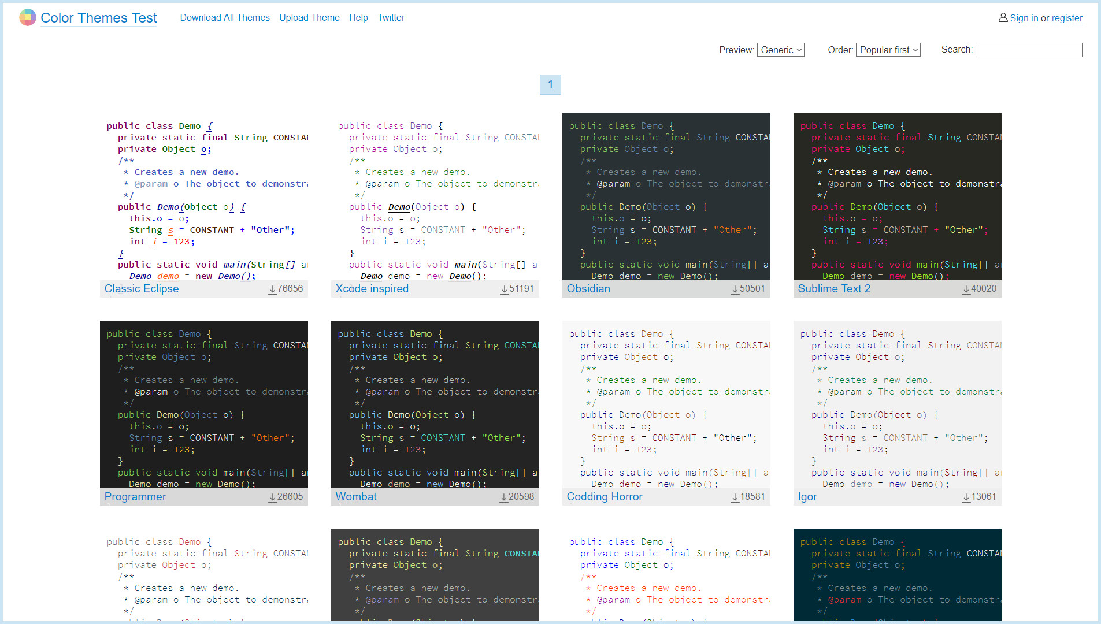The height and width of the screenshot is (624, 1101).
Task: Open the Preview dropdown set to Generic
Action: point(781,50)
